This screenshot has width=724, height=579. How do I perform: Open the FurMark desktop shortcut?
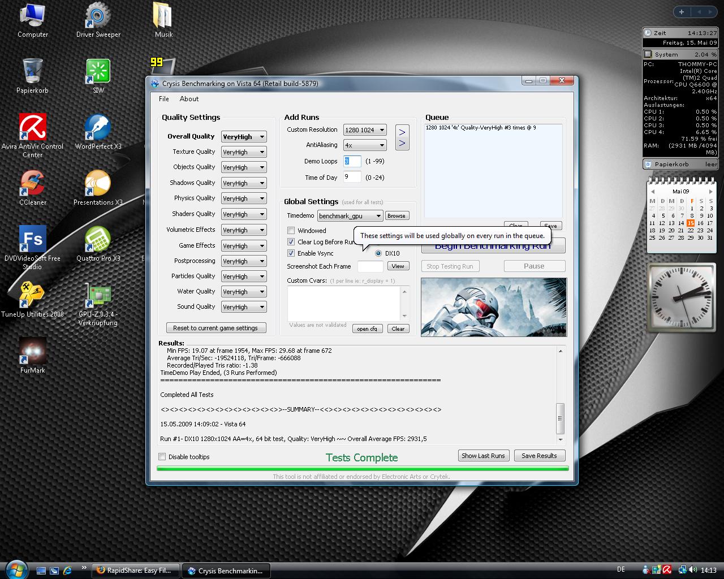[32, 356]
